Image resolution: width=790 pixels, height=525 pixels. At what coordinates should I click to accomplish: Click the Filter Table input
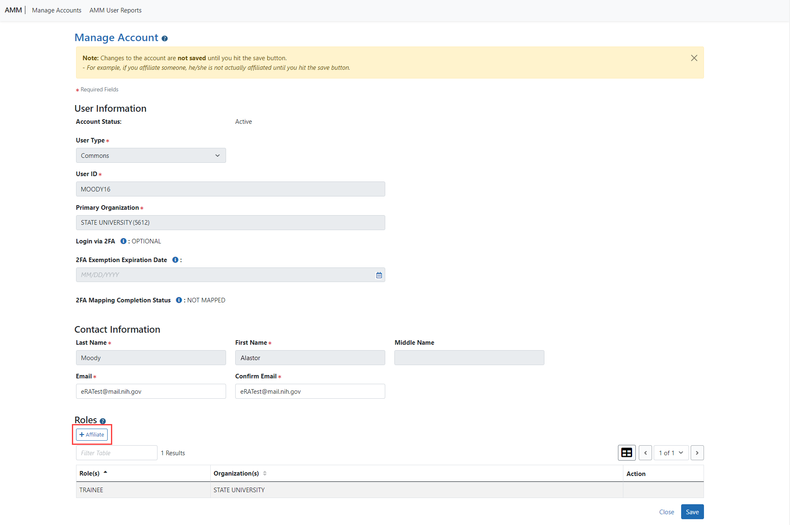(117, 453)
